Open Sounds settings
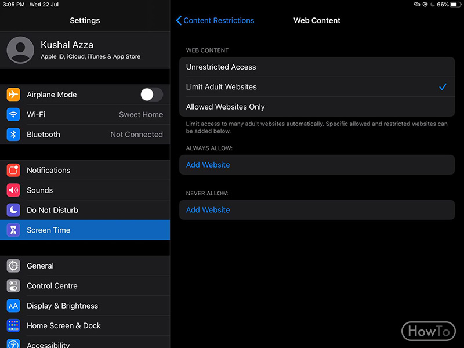 click(x=85, y=190)
